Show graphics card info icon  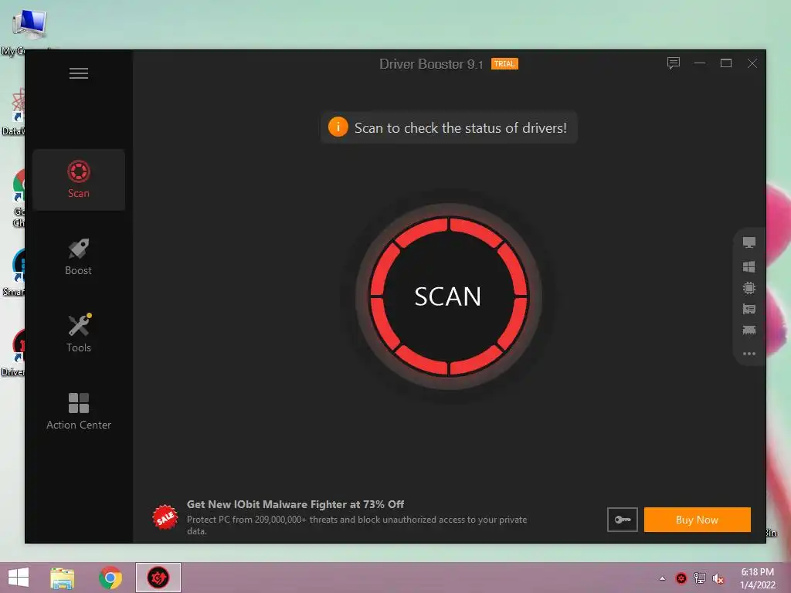pos(749,309)
